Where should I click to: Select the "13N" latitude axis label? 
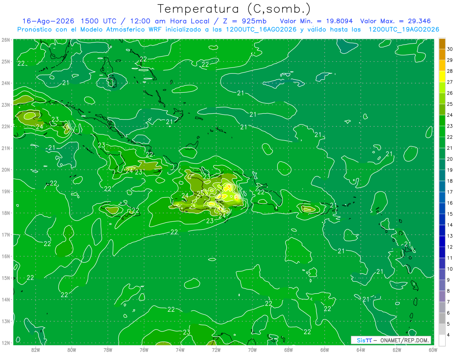pyautogui.click(x=5, y=321)
